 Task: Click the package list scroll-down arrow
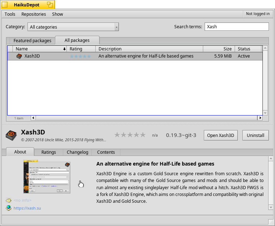tap(265, 113)
